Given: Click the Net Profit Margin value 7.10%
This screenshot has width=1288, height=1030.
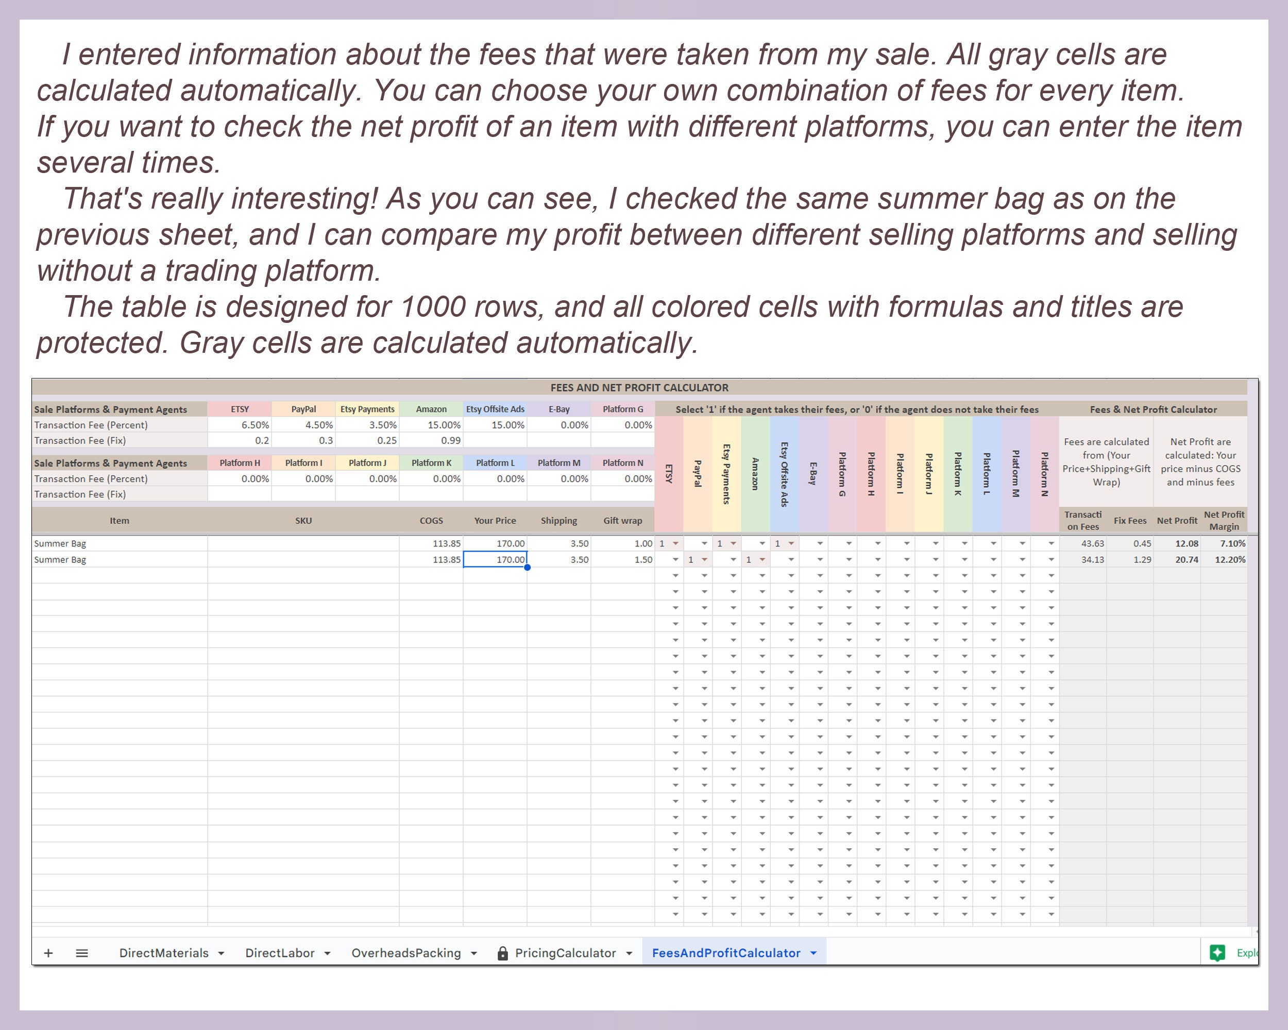Looking at the screenshot, I should pos(1224,543).
